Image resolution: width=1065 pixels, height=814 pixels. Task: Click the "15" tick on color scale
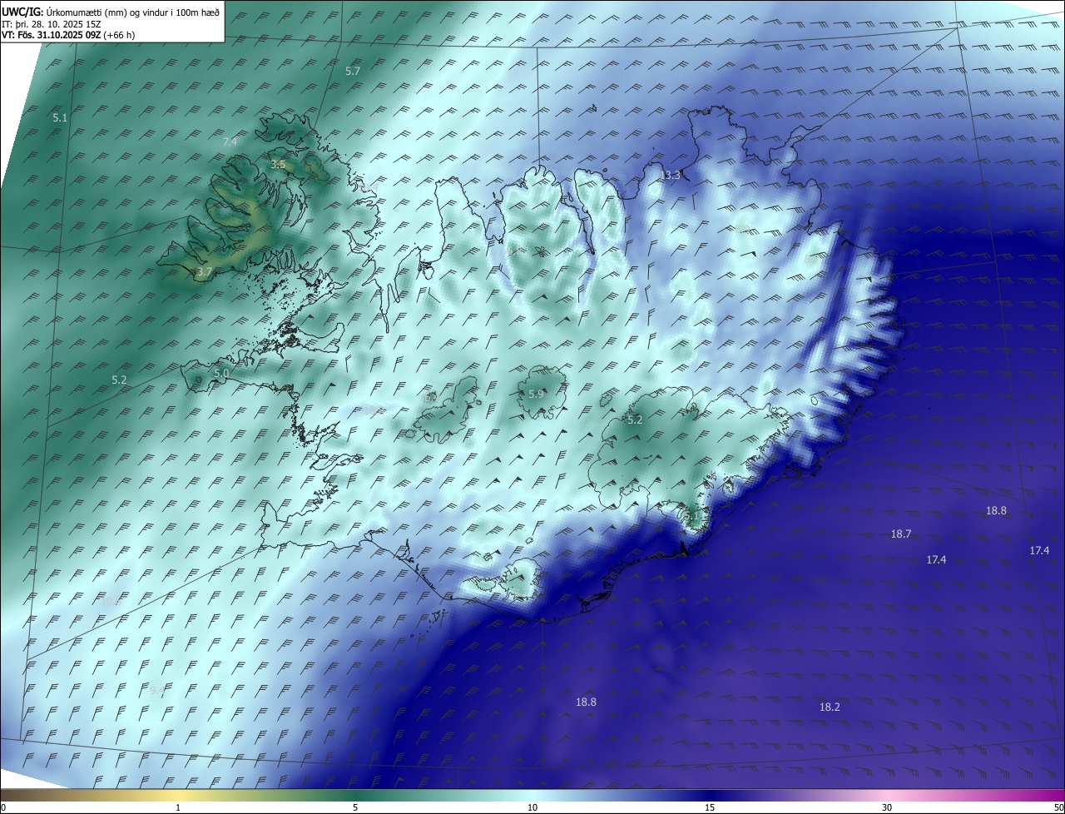(x=710, y=807)
